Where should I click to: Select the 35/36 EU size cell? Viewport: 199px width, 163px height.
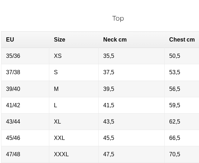25,56
